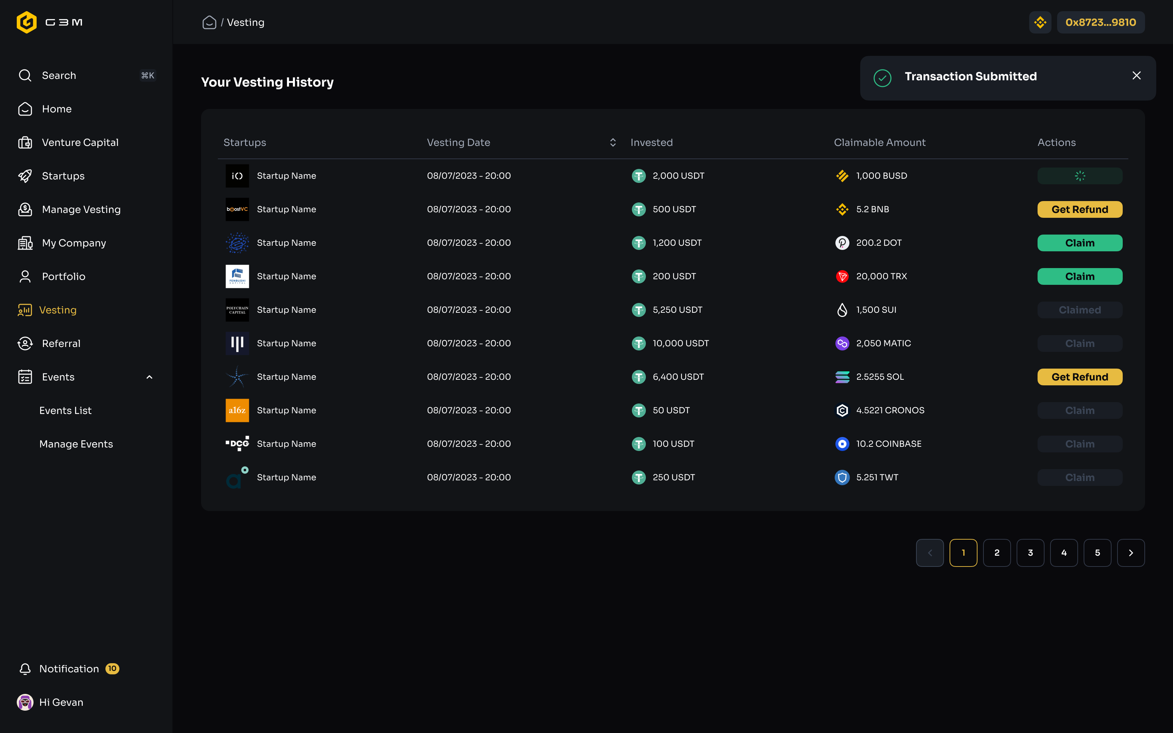This screenshot has height=733, width=1173.
Task: Click the Hi Gevan avatar
Action: click(x=25, y=702)
